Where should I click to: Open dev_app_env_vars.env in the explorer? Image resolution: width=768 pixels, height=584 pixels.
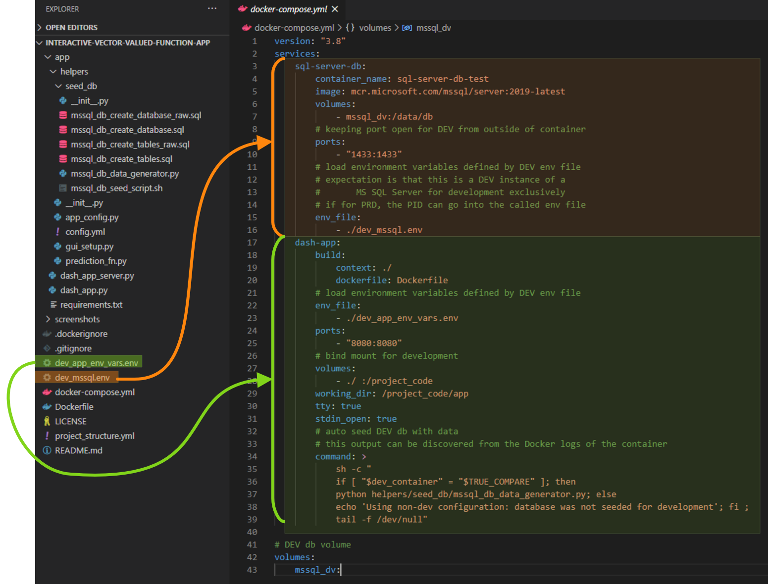coord(96,363)
